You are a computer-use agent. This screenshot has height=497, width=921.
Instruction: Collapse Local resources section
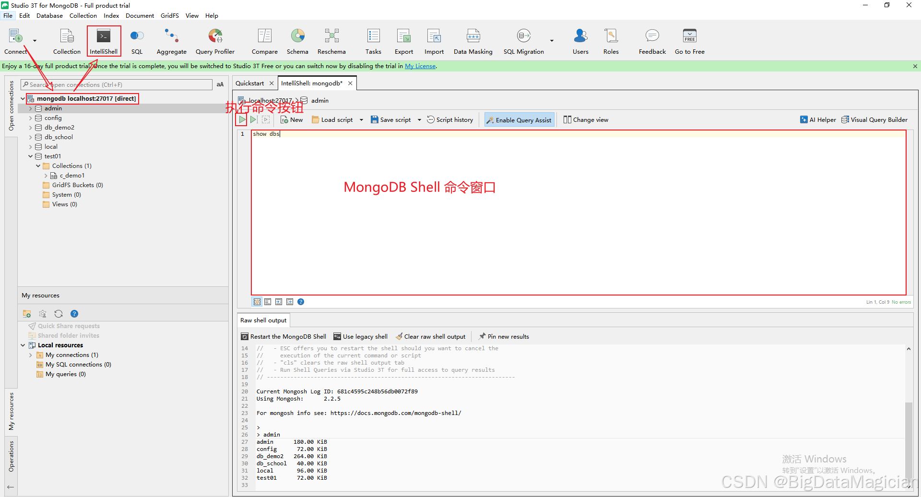(23, 345)
